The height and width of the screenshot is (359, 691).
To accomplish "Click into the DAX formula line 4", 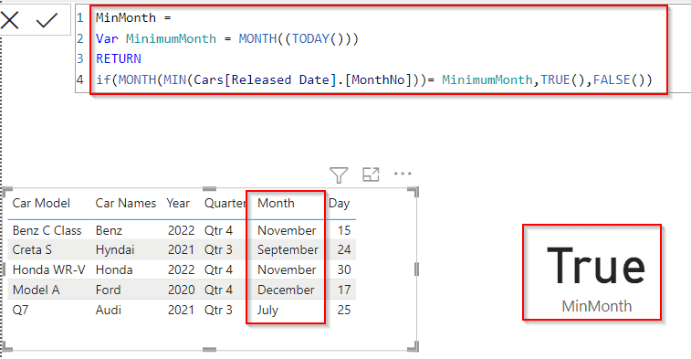I will (373, 79).
